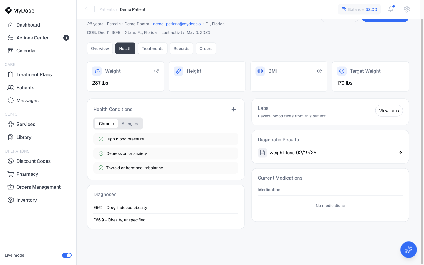This screenshot has height=265, width=424.
Task: Go to the Records tab
Action: [181, 49]
